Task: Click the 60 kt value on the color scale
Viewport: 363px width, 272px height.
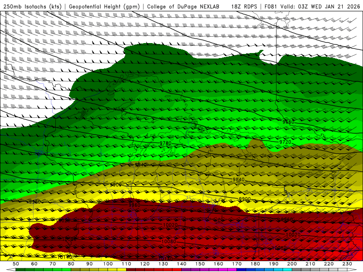Action: (34, 264)
